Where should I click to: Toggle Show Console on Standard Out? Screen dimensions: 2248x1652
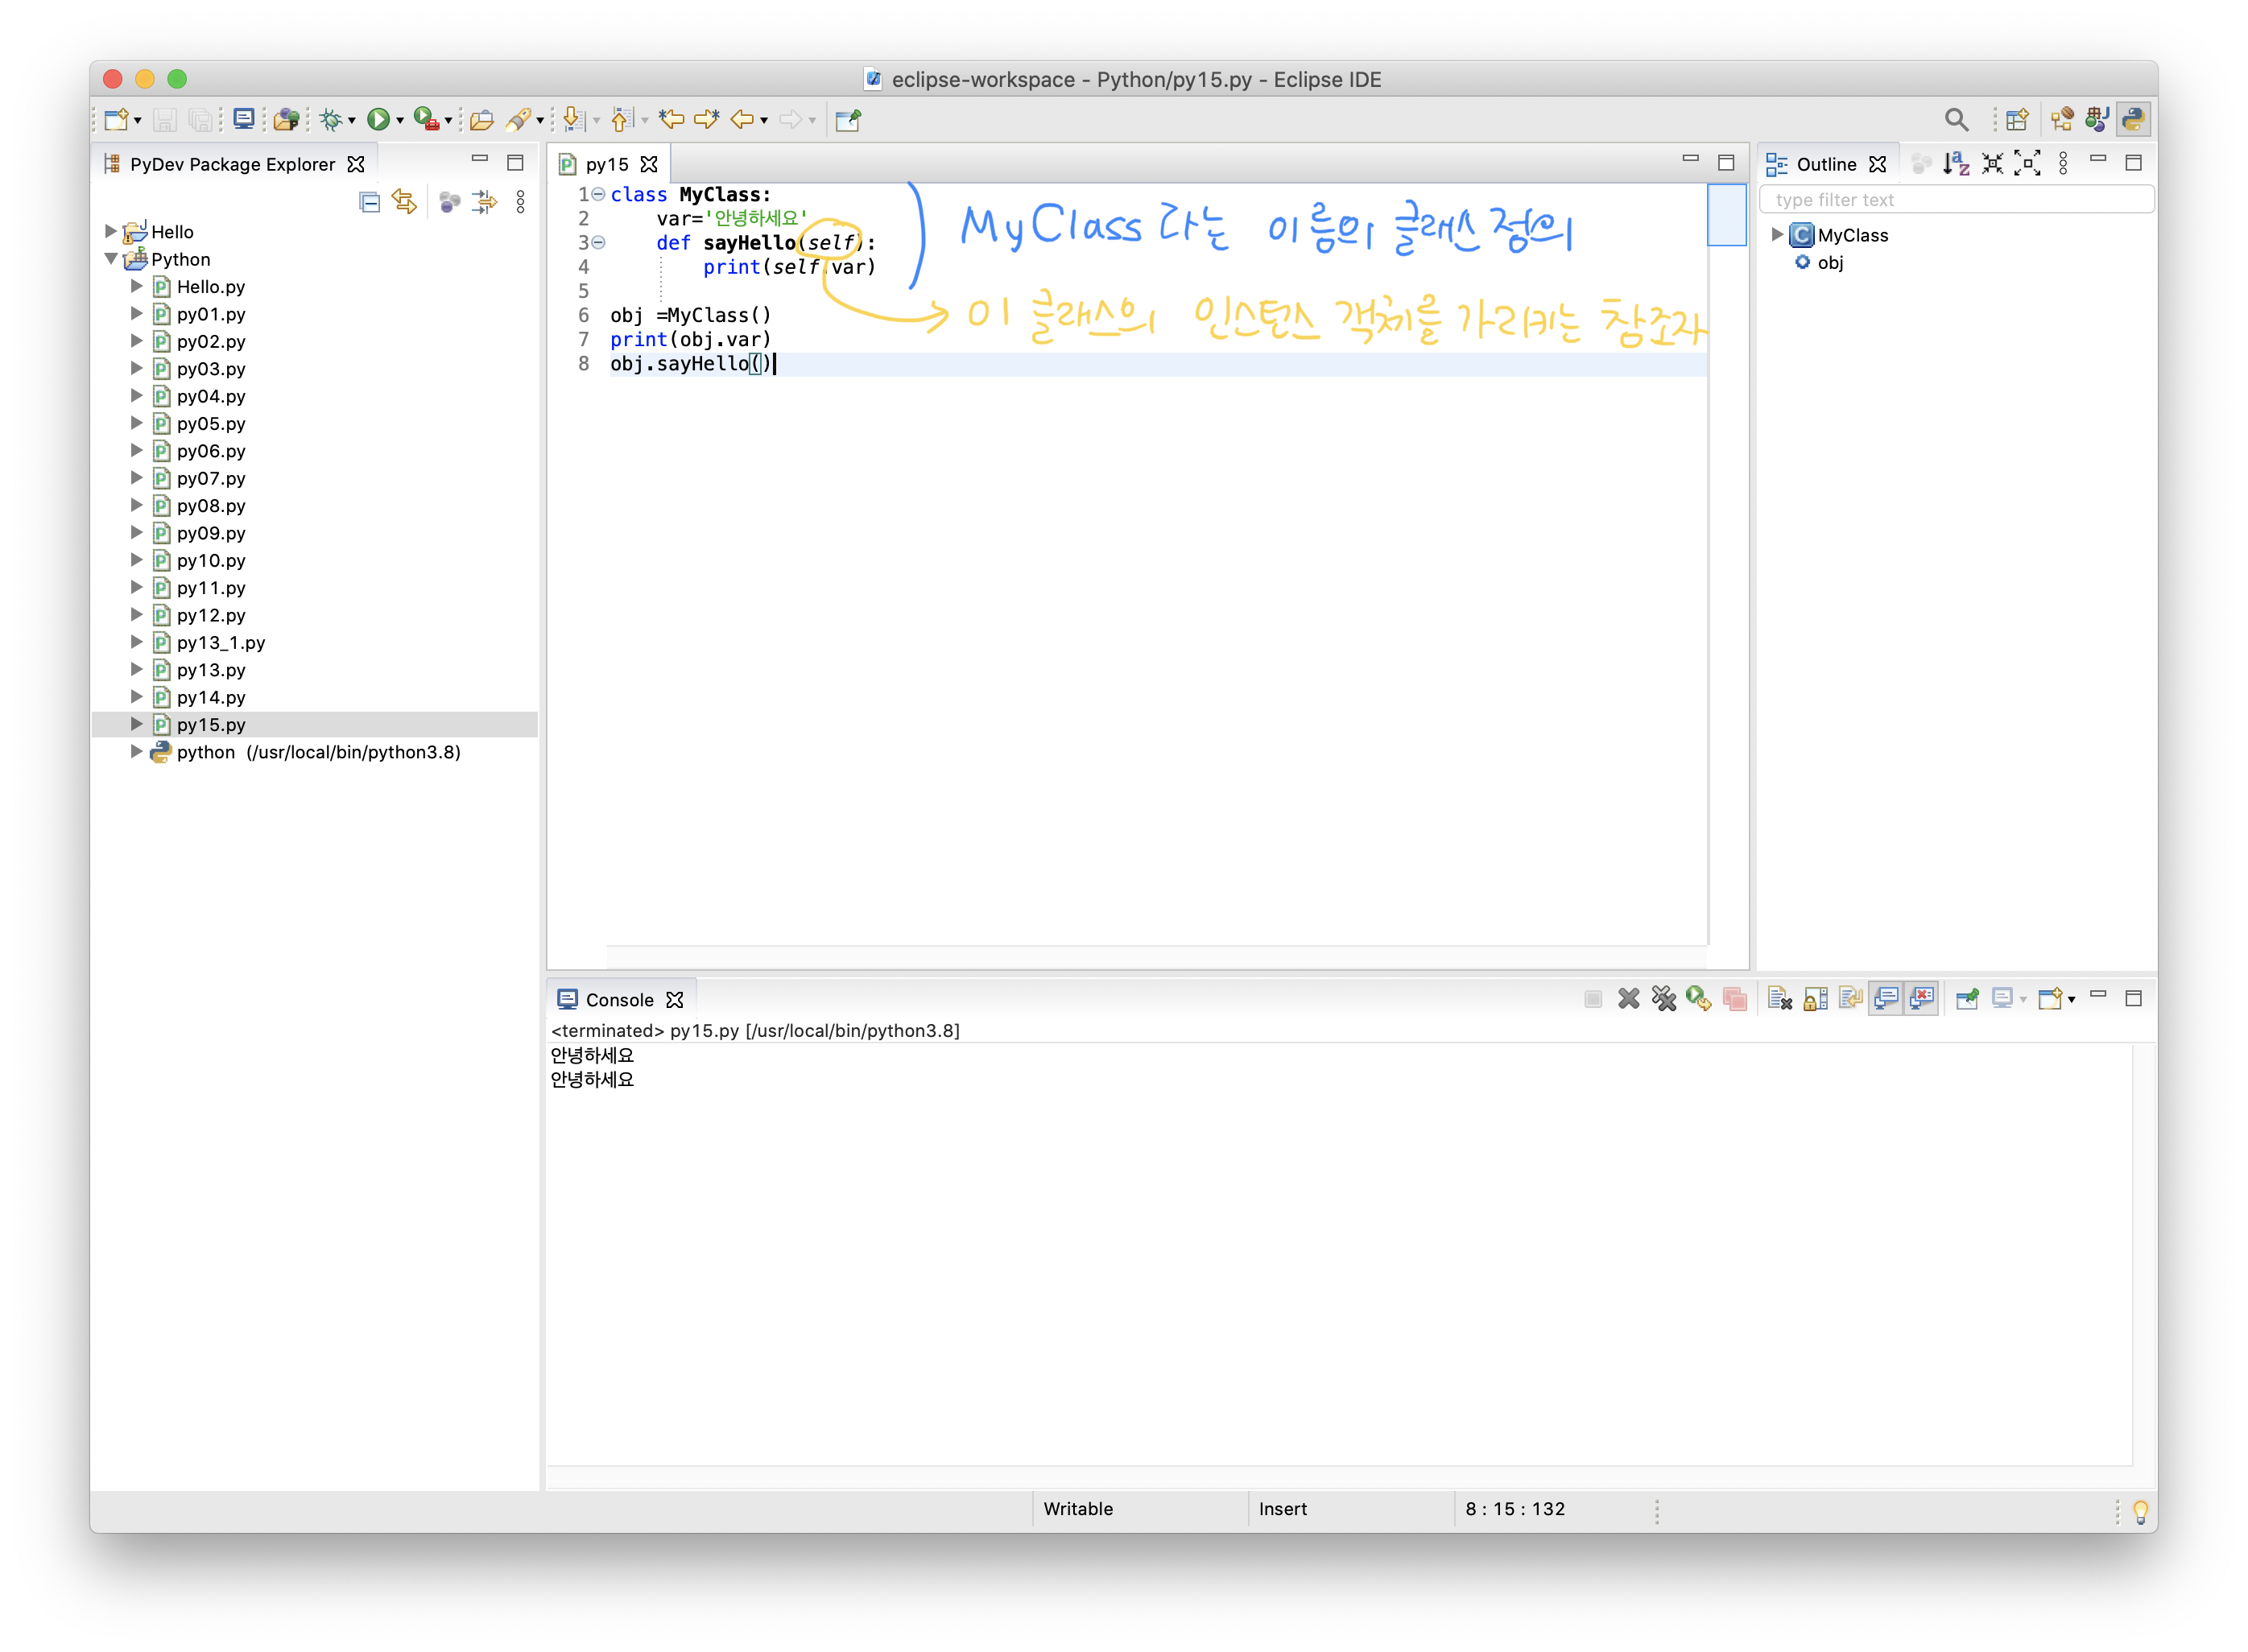(x=1886, y=999)
